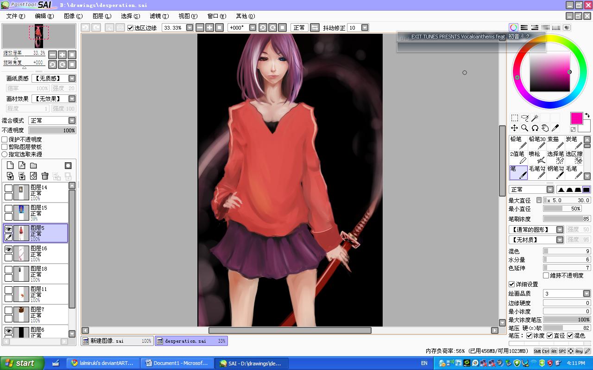Create a new normal layer

pyautogui.click(x=10, y=166)
